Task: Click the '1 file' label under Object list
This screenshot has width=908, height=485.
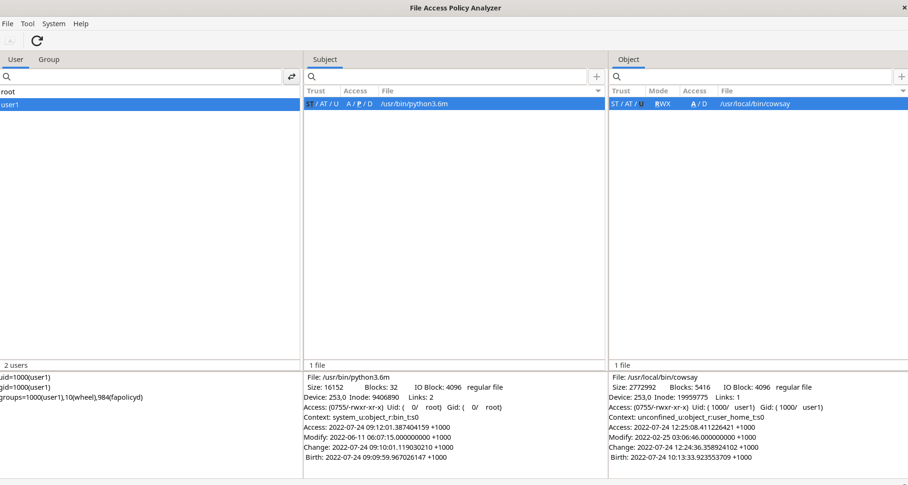Action: pos(622,365)
